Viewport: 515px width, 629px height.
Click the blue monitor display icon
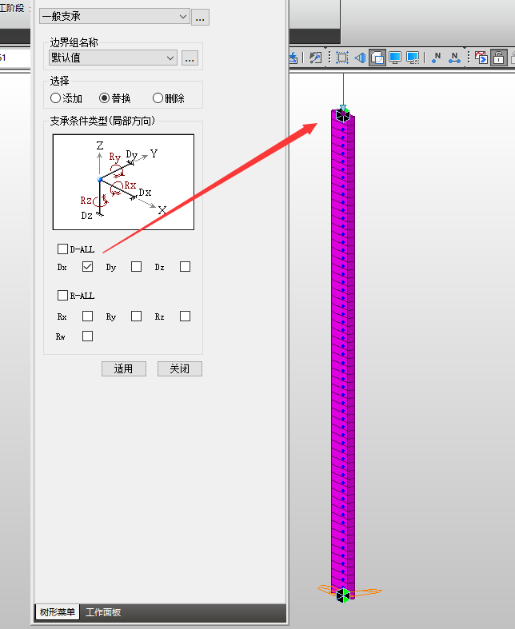coord(394,58)
